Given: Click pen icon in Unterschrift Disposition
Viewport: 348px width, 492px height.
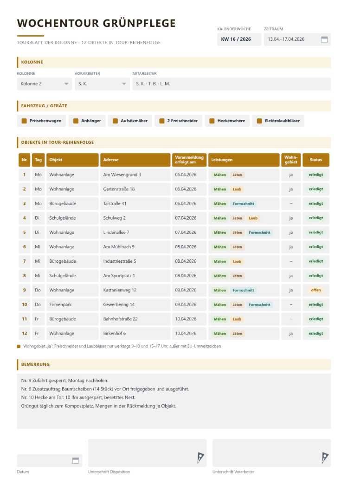Looking at the screenshot, I should click(x=200, y=458).
